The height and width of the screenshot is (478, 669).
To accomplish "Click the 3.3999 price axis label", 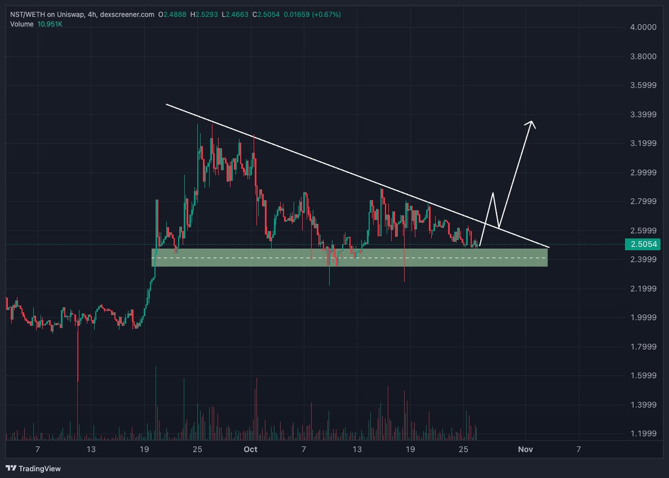I will (x=644, y=114).
